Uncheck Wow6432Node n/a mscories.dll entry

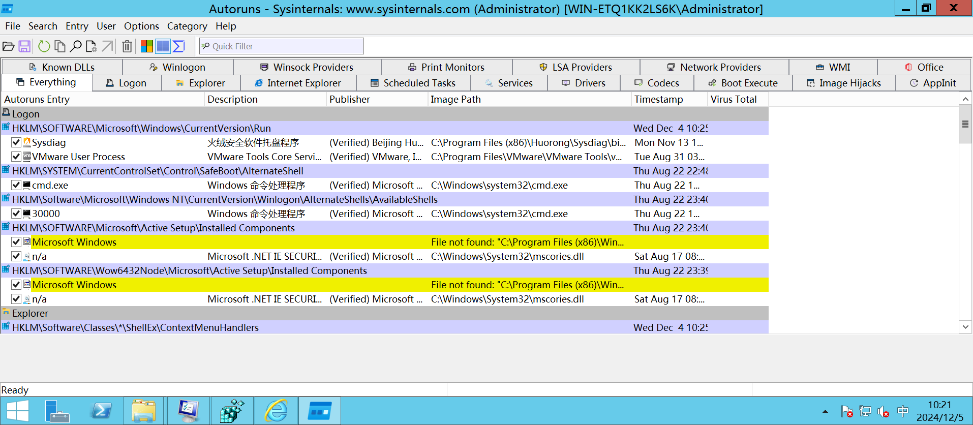16,299
